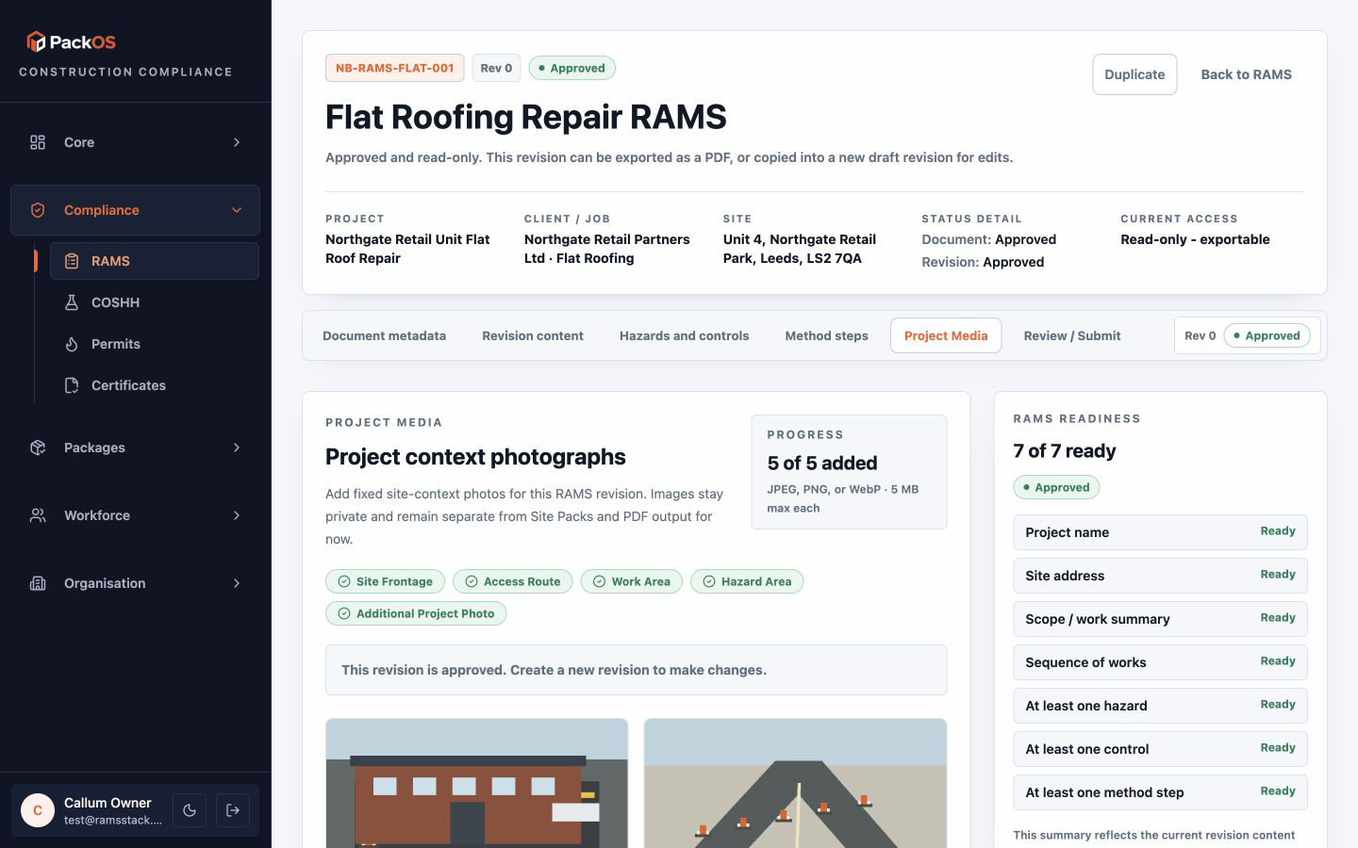Go Back to RAMS
Viewport: 1358px width, 848px height.
click(x=1246, y=74)
